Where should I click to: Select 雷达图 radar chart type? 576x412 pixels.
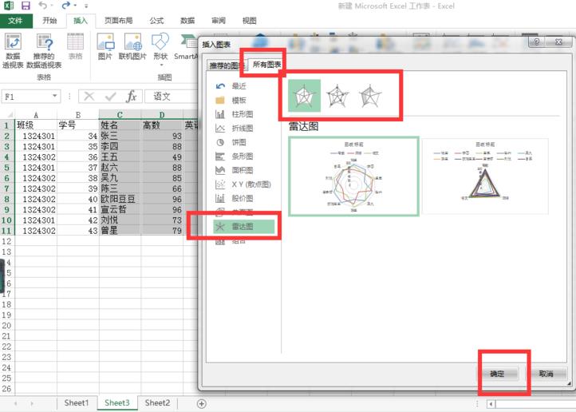(244, 227)
